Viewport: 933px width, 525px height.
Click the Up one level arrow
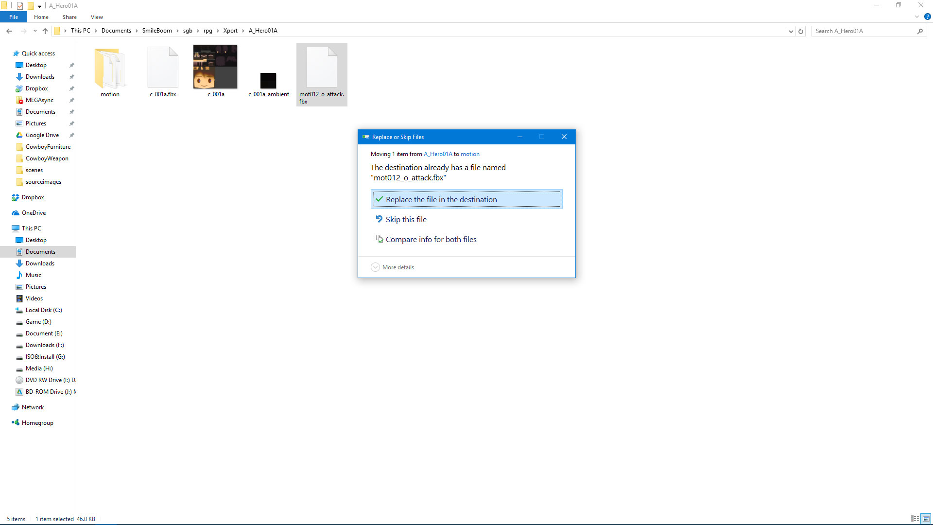point(45,31)
